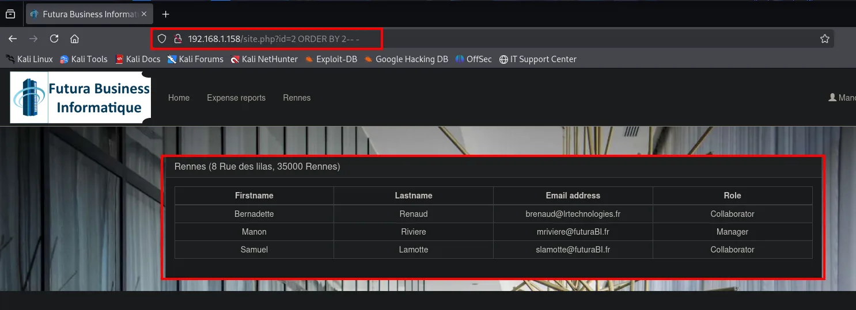The height and width of the screenshot is (310, 856).
Task: Reload the current page
Action: [x=54, y=39]
